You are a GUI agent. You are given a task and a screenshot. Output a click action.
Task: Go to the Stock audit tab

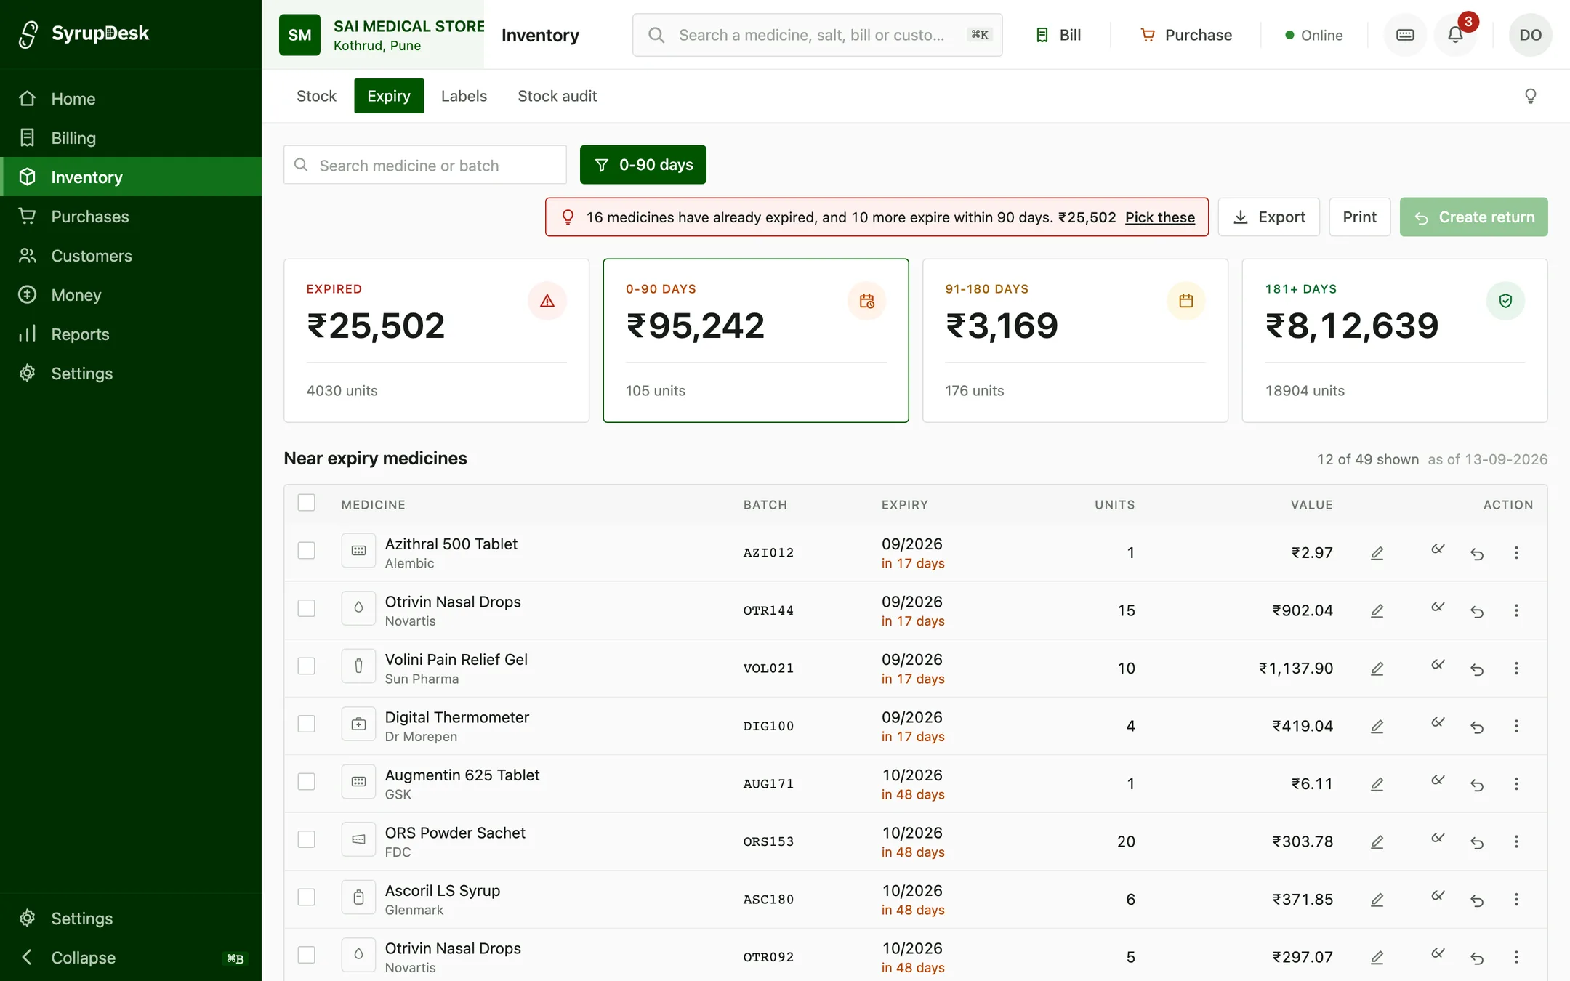pyautogui.click(x=557, y=96)
